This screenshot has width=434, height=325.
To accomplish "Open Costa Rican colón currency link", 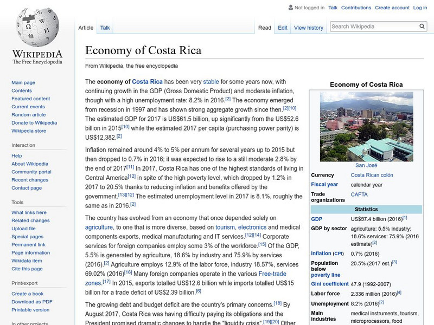I will pos(372,175).
